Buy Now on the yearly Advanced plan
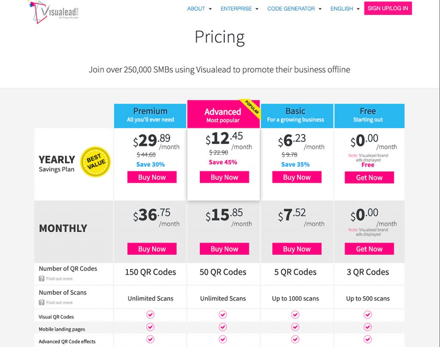Image resolution: width=440 pixels, height=347 pixels. [224, 177]
